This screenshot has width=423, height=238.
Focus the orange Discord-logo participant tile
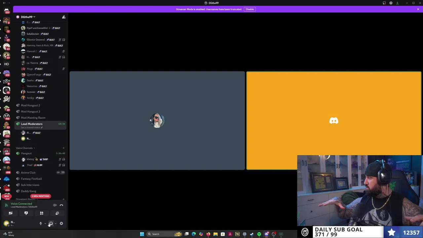point(334,121)
